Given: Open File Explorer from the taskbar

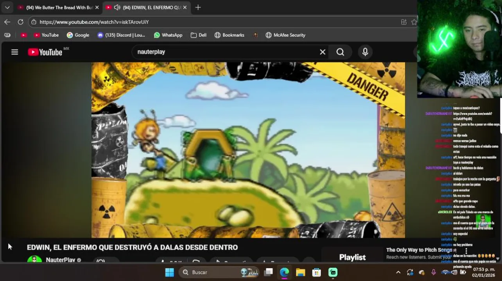Looking at the screenshot, I should pyautogui.click(x=300, y=272).
